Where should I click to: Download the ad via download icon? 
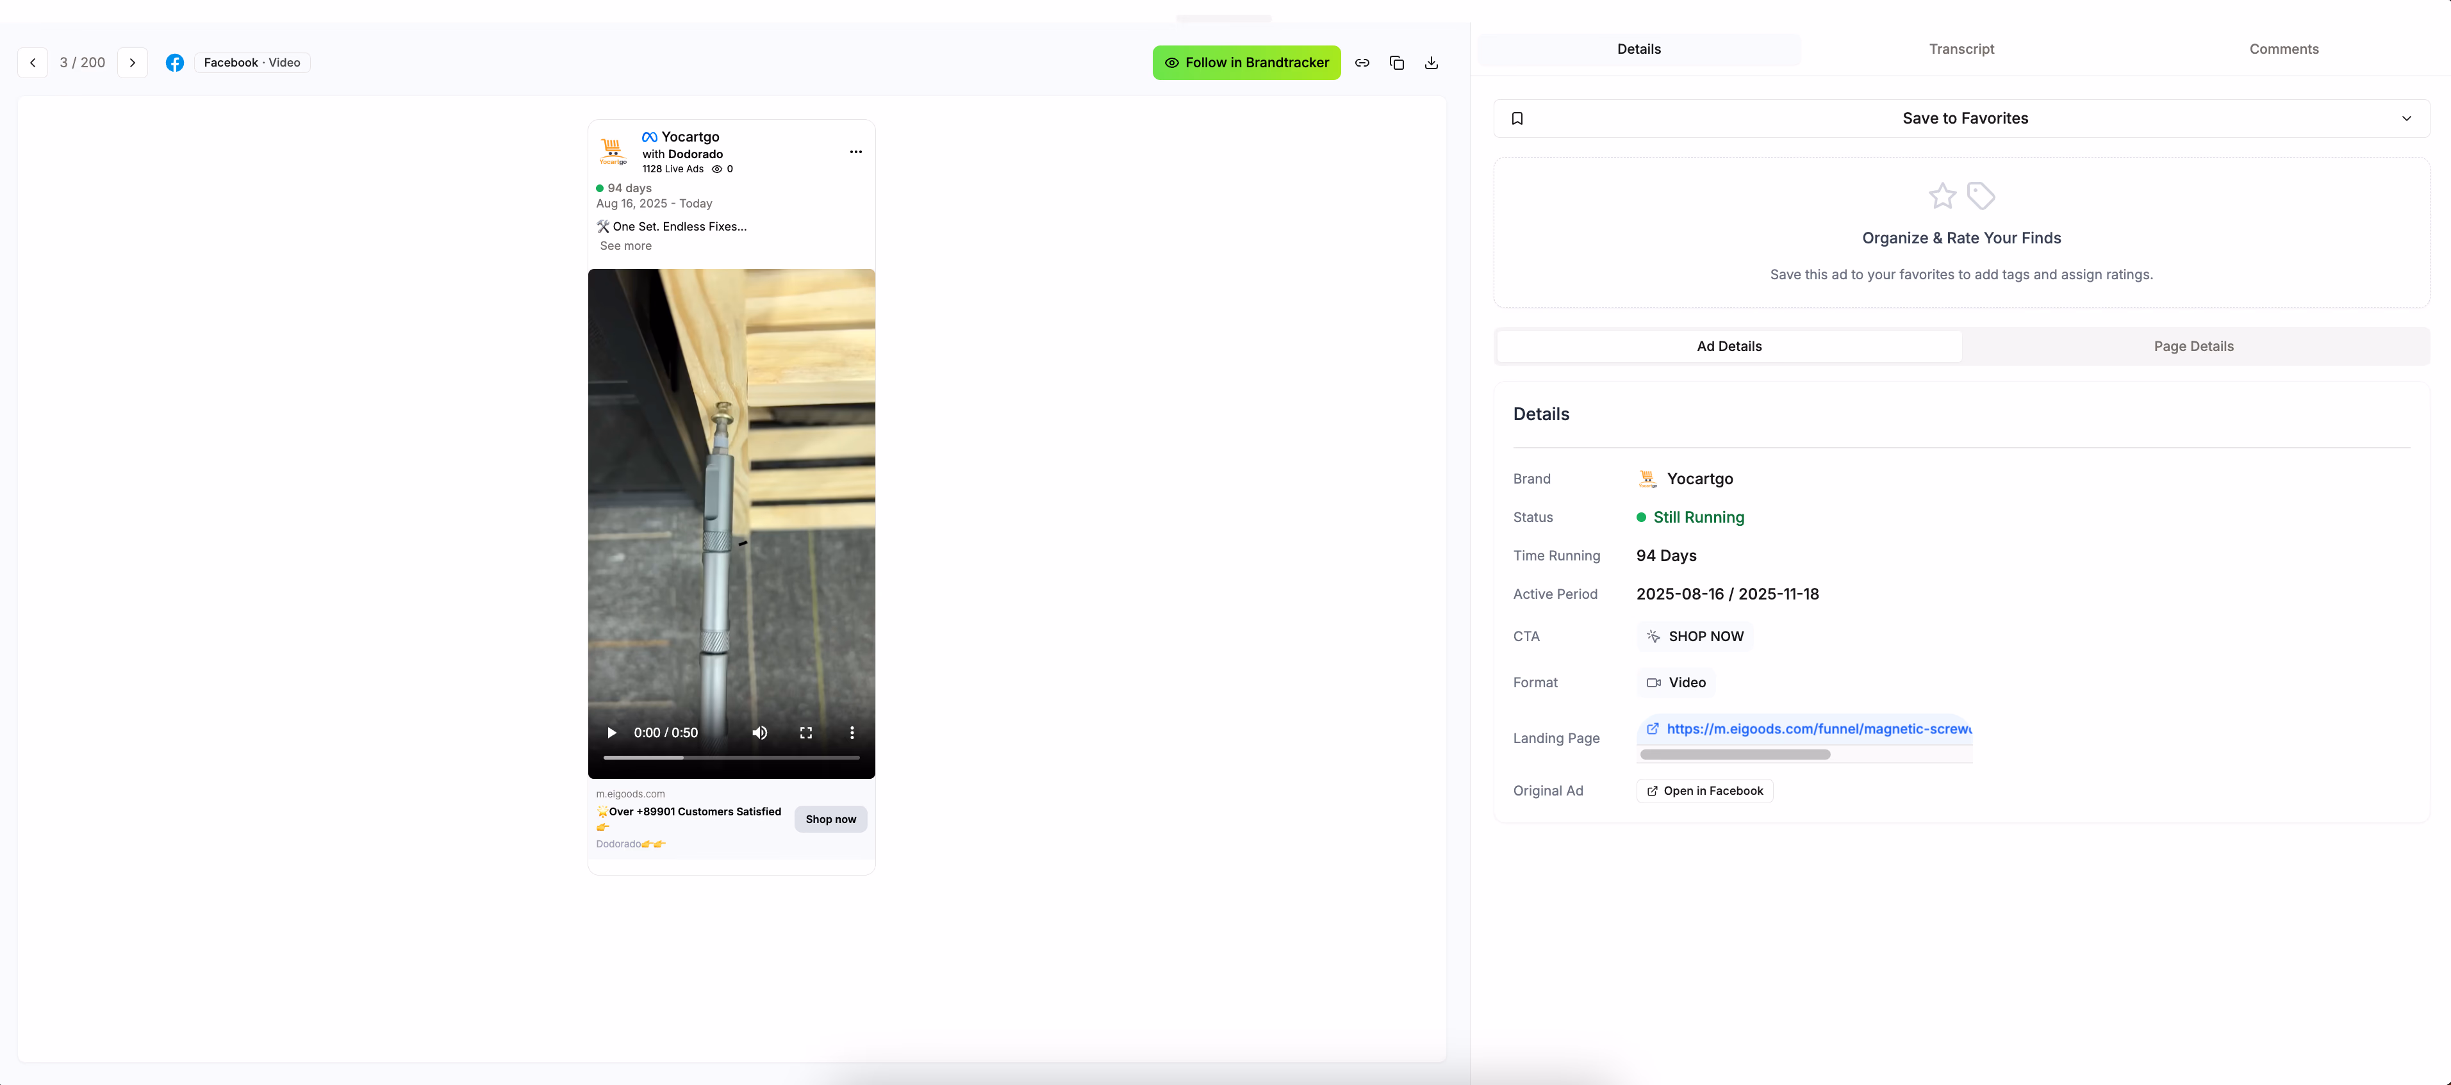(x=1431, y=63)
